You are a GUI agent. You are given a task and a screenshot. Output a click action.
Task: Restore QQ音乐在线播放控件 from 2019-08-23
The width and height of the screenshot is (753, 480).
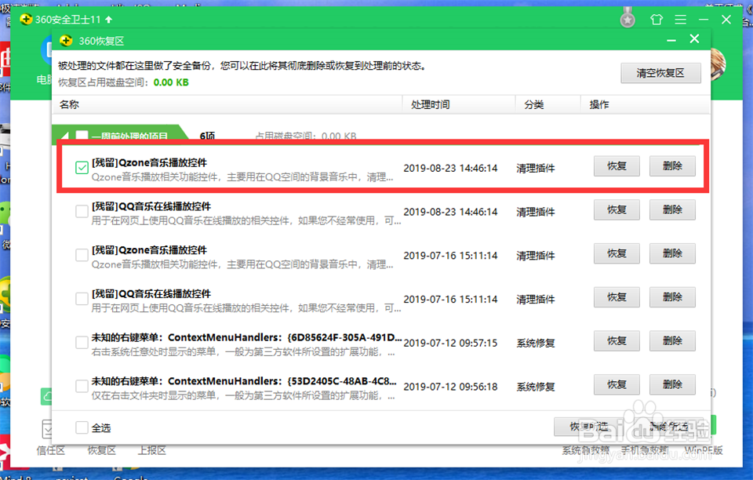click(617, 209)
